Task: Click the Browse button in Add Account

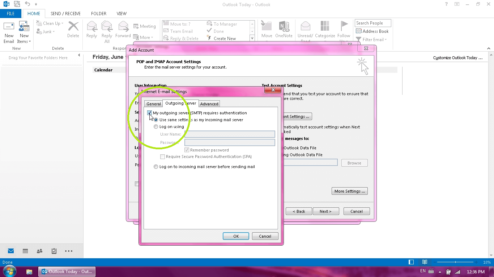Action: [x=354, y=163]
